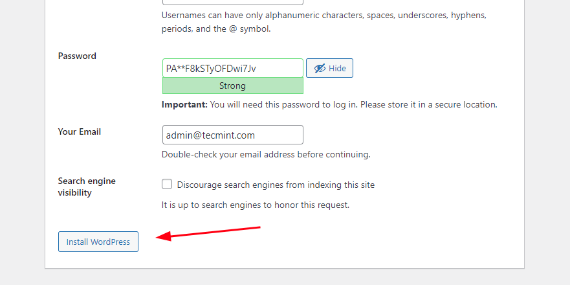Click the Password field label
This screenshot has height=285, width=570.
click(77, 56)
